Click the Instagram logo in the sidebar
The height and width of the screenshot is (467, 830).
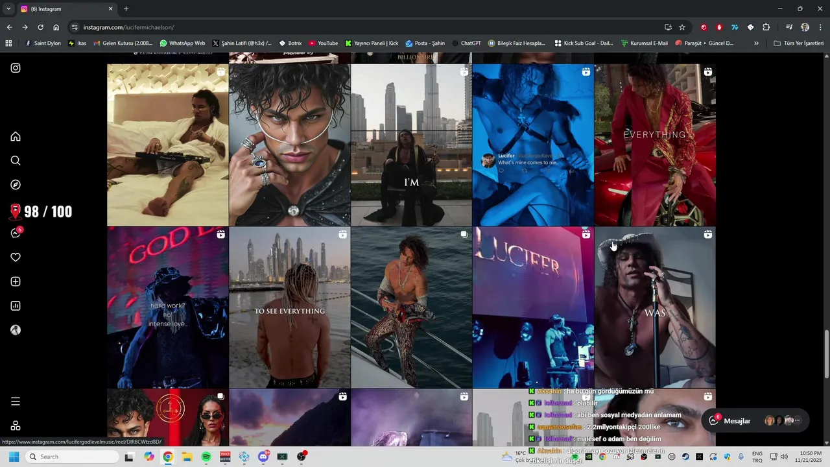tap(16, 67)
